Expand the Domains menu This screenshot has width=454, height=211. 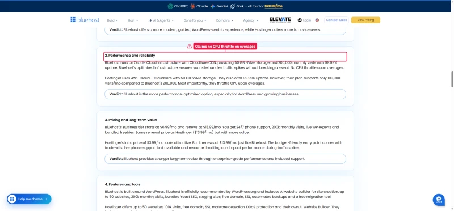pyautogui.click(x=225, y=20)
